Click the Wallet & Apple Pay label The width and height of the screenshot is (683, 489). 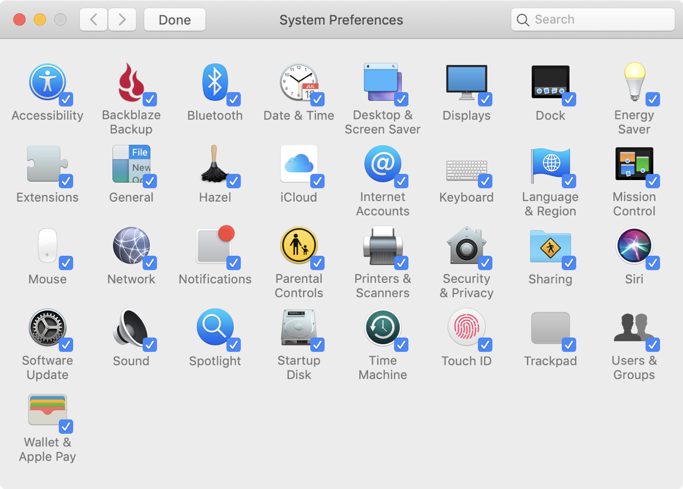click(x=47, y=449)
